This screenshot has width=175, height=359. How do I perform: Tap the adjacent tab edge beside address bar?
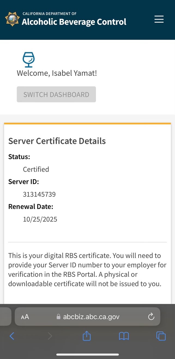(x=5, y=316)
